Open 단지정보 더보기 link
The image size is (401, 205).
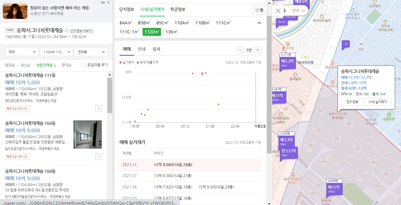(x=82, y=31)
